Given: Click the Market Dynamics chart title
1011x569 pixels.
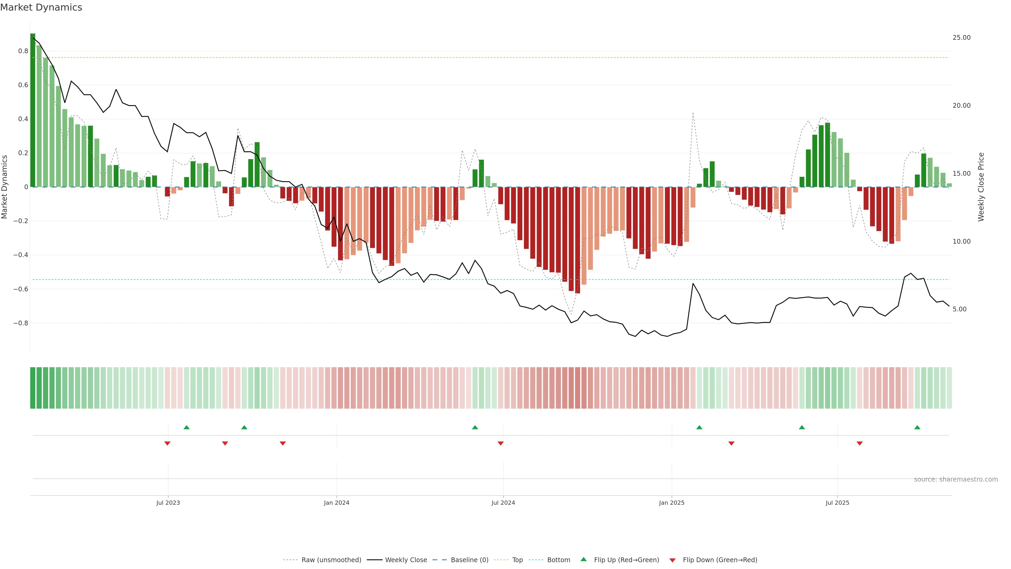Looking at the screenshot, I should point(41,7).
